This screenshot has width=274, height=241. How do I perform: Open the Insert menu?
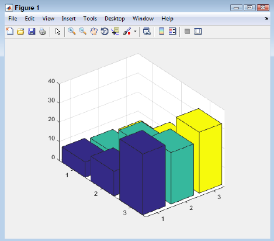click(68, 19)
